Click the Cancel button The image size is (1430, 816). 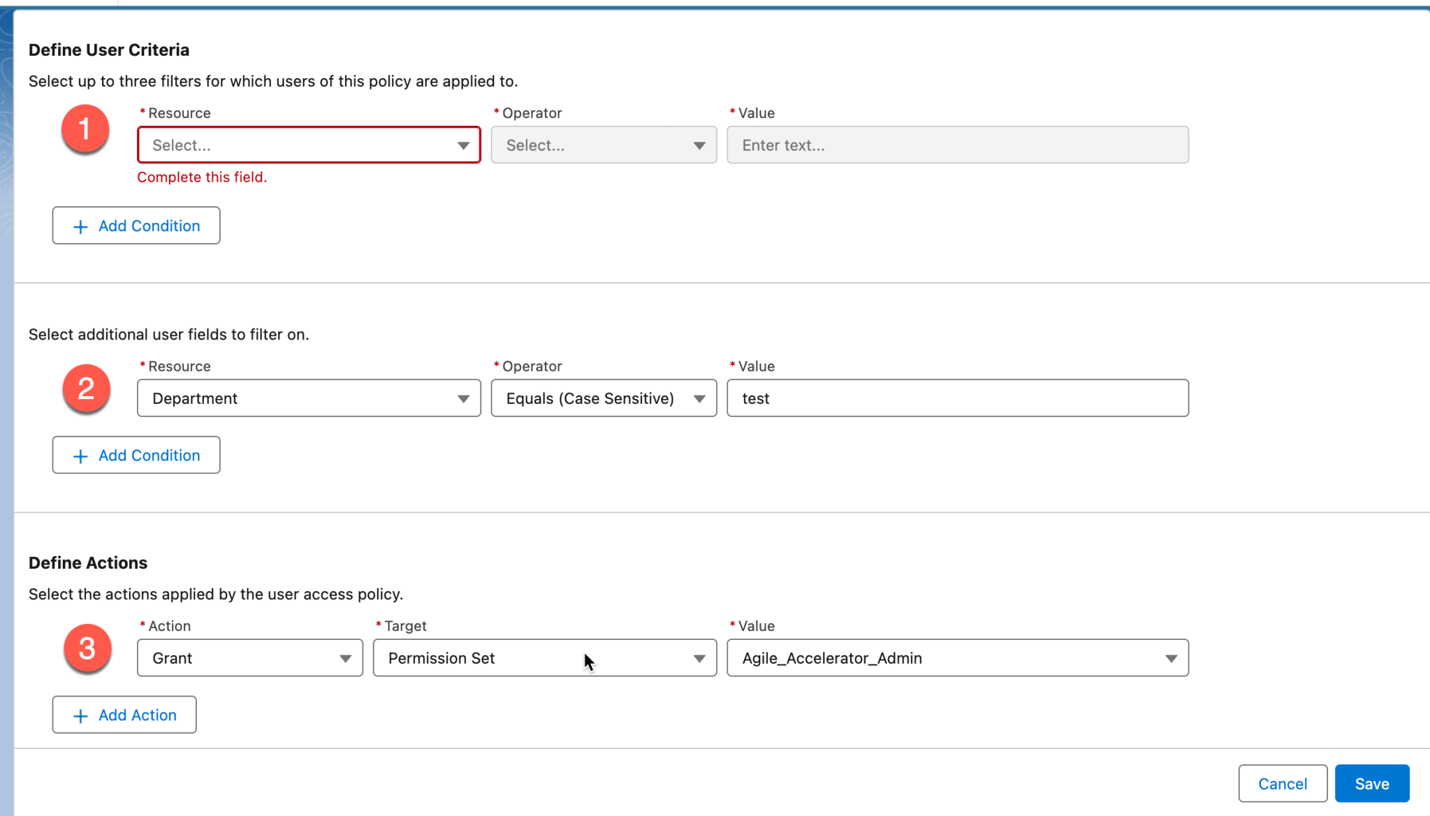pyautogui.click(x=1282, y=783)
